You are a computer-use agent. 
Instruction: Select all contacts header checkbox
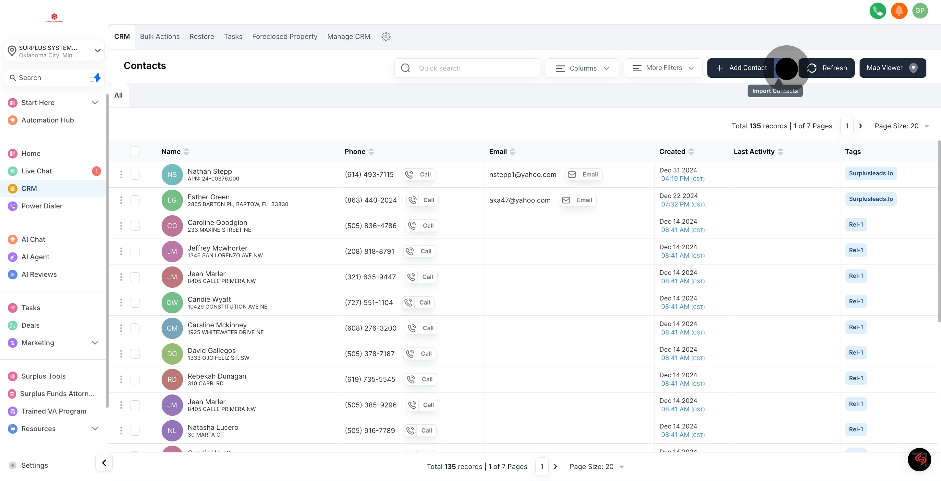(x=135, y=151)
